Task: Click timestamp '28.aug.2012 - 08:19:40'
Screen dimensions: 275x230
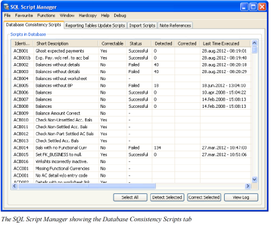Action: [x=224, y=58]
